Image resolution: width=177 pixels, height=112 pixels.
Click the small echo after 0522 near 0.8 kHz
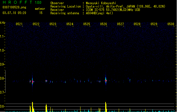pyautogui.click(x=46, y=81)
